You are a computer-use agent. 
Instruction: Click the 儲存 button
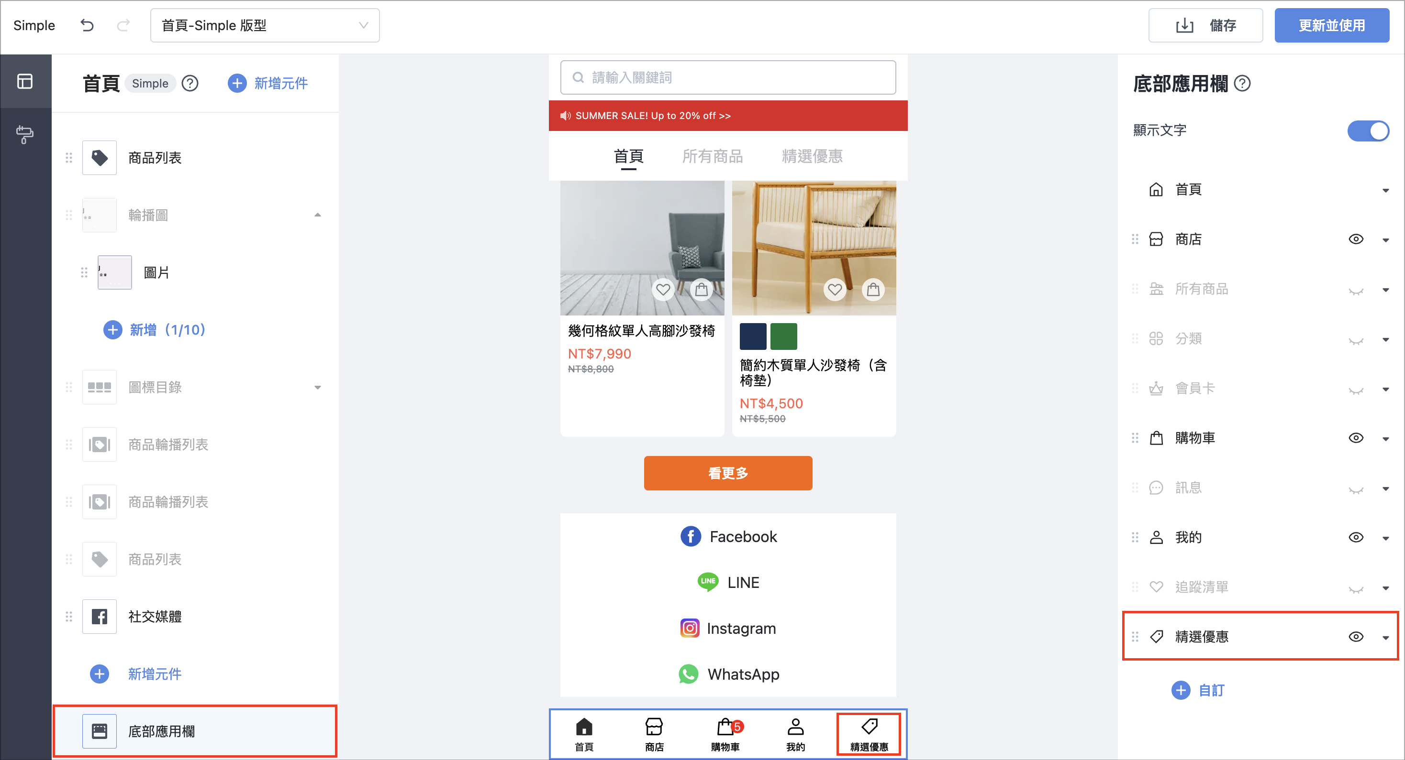tap(1205, 25)
